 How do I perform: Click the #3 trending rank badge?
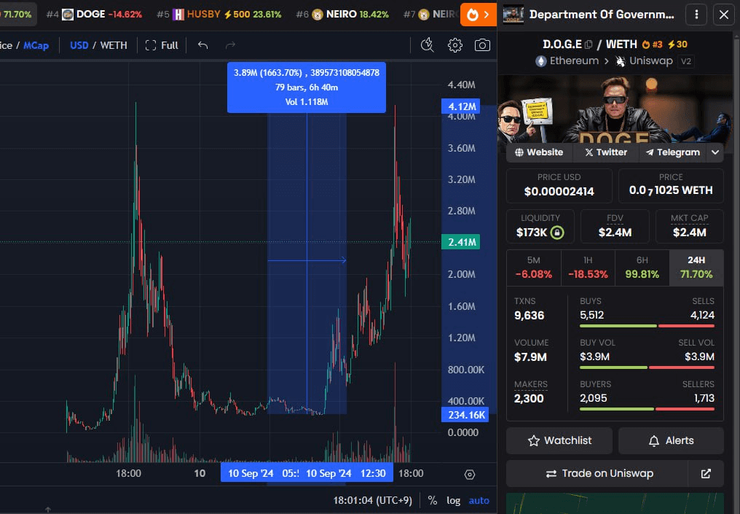point(652,44)
